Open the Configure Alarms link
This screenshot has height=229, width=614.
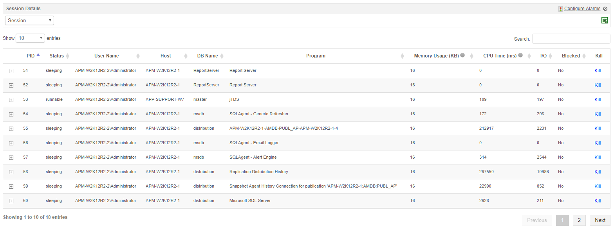(582, 9)
